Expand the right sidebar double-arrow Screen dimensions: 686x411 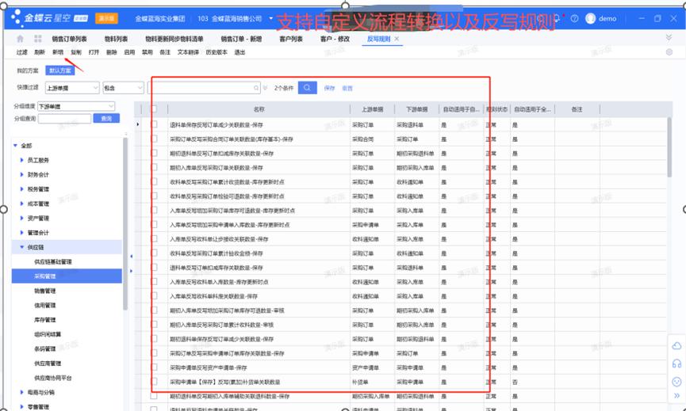tap(677, 396)
